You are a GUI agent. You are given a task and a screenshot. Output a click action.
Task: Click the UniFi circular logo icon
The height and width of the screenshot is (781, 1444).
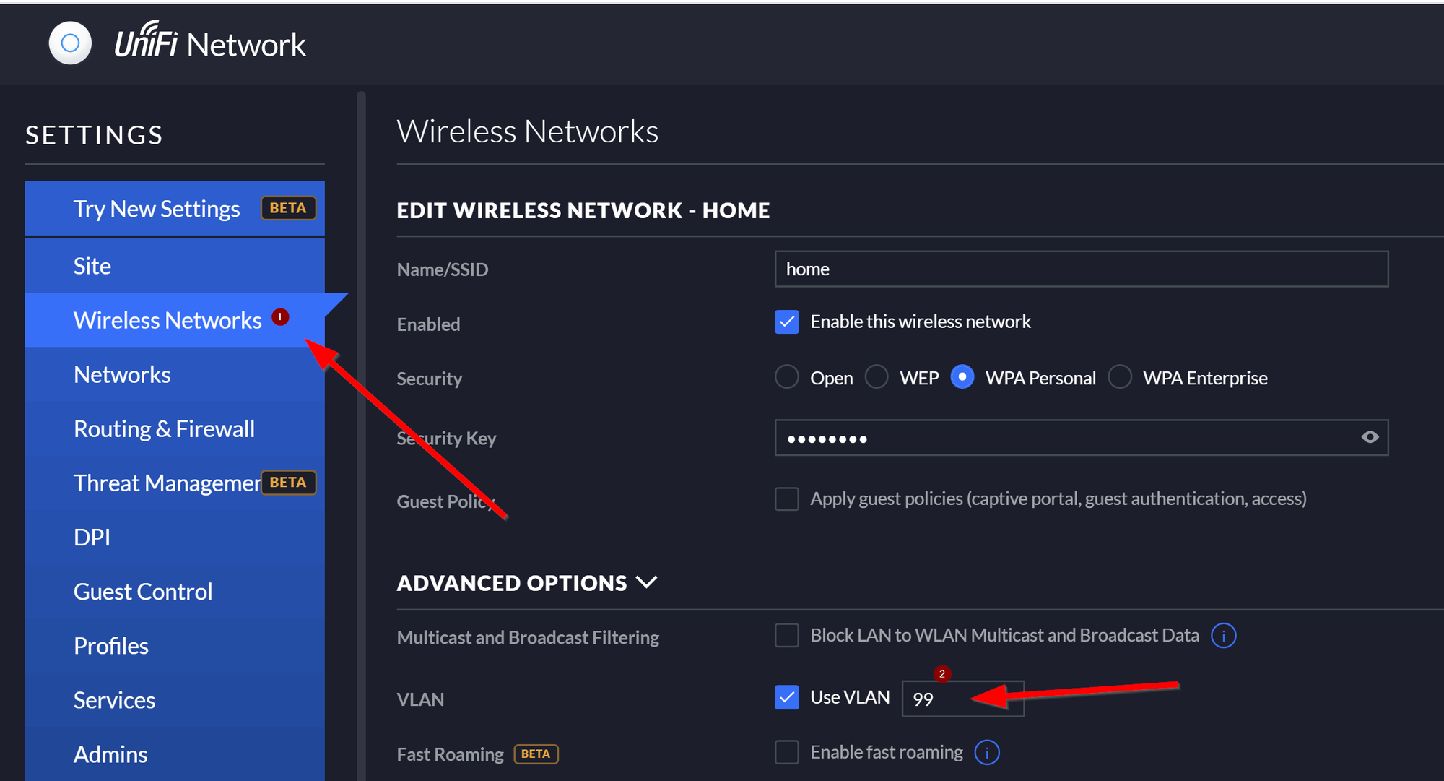point(70,43)
